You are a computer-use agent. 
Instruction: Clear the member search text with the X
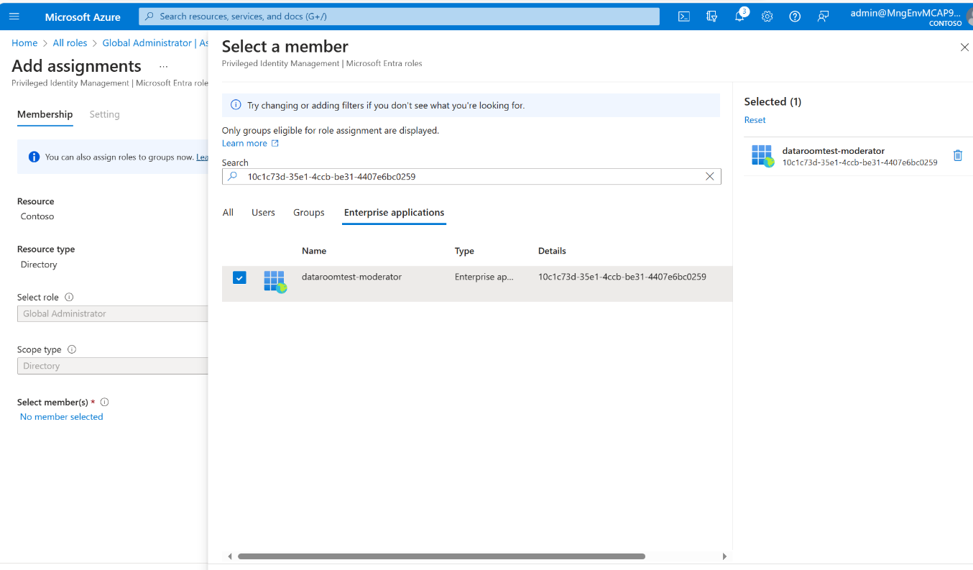click(x=710, y=176)
